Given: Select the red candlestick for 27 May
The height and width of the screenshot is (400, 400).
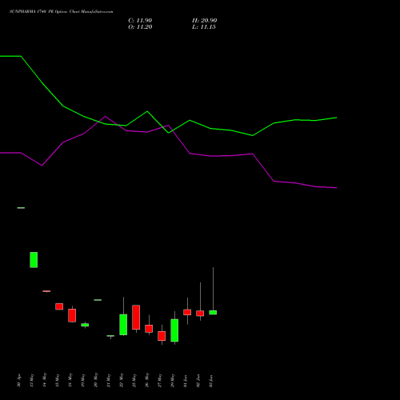Looking at the screenshot, I should click(162, 336).
